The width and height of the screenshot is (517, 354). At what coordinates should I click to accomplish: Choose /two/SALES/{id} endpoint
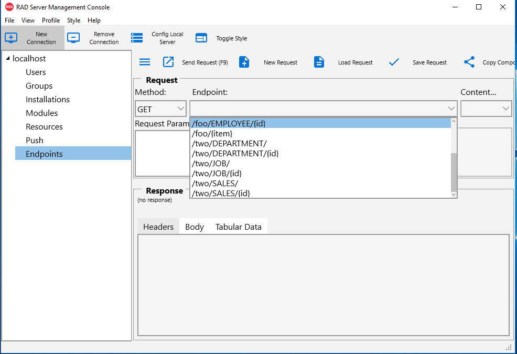[x=320, y=193]
